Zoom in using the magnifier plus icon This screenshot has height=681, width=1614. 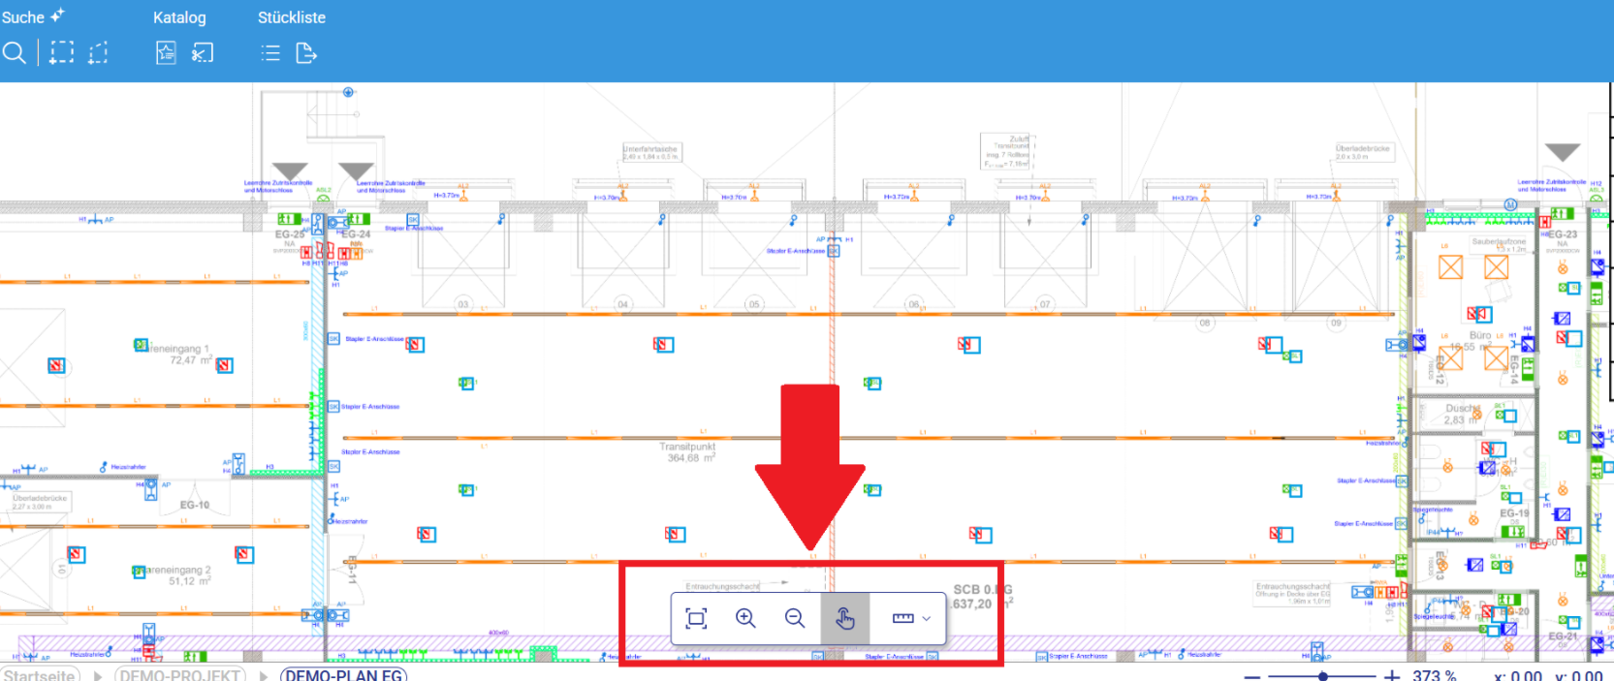coord(745,618)
